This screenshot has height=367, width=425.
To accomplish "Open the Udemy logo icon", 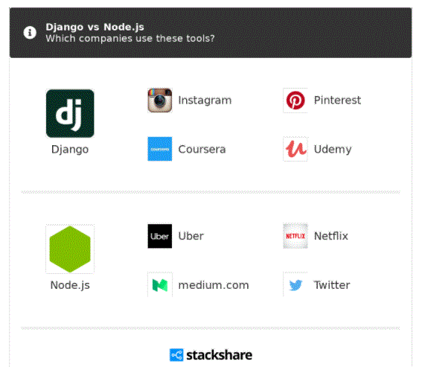I will [x=295, y=149].
